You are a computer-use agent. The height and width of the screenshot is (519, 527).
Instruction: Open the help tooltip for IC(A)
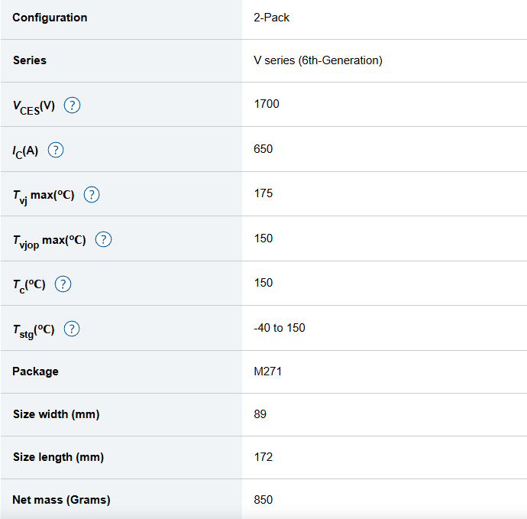click(x=56, y=150)
